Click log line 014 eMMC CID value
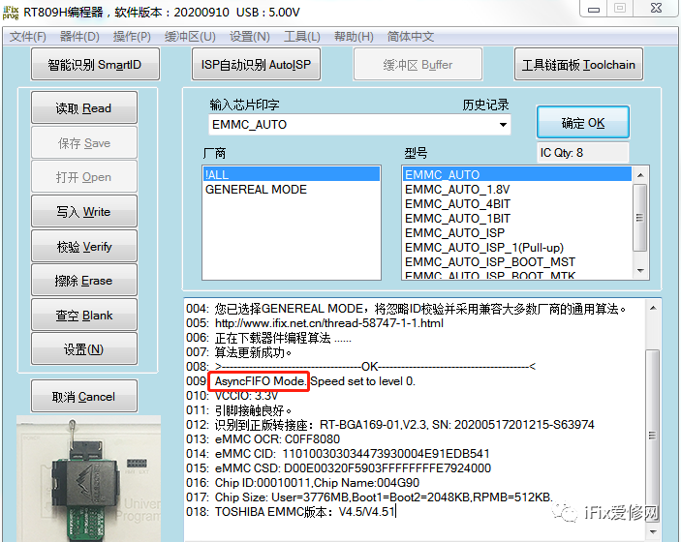Image resolution: width=681 pixels, height=542 pixels. pyautogui.click(x=338, y=454)
